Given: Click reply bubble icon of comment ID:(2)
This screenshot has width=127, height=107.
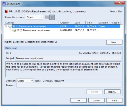Looking at the screenshot, I should click(14, 30).
